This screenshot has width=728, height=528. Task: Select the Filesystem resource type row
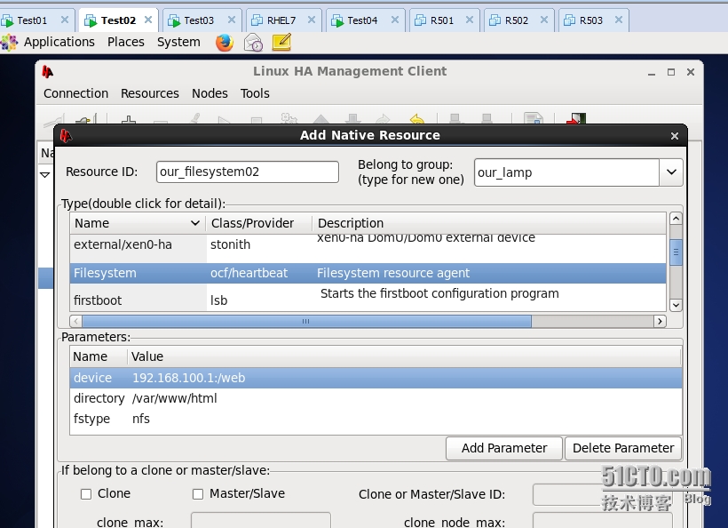368,273
